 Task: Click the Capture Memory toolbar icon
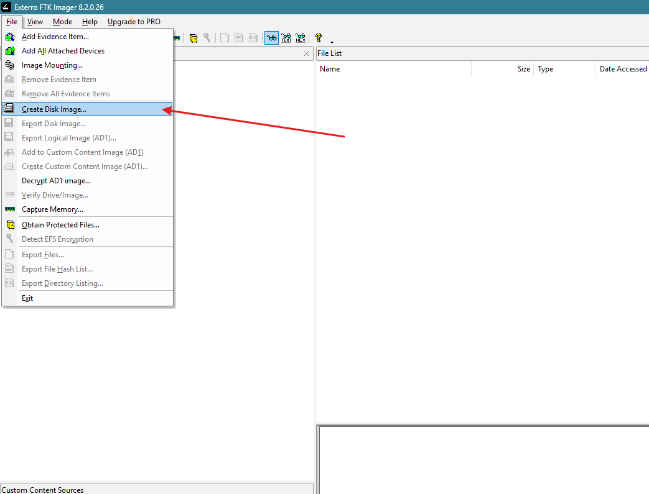(177, 38)
